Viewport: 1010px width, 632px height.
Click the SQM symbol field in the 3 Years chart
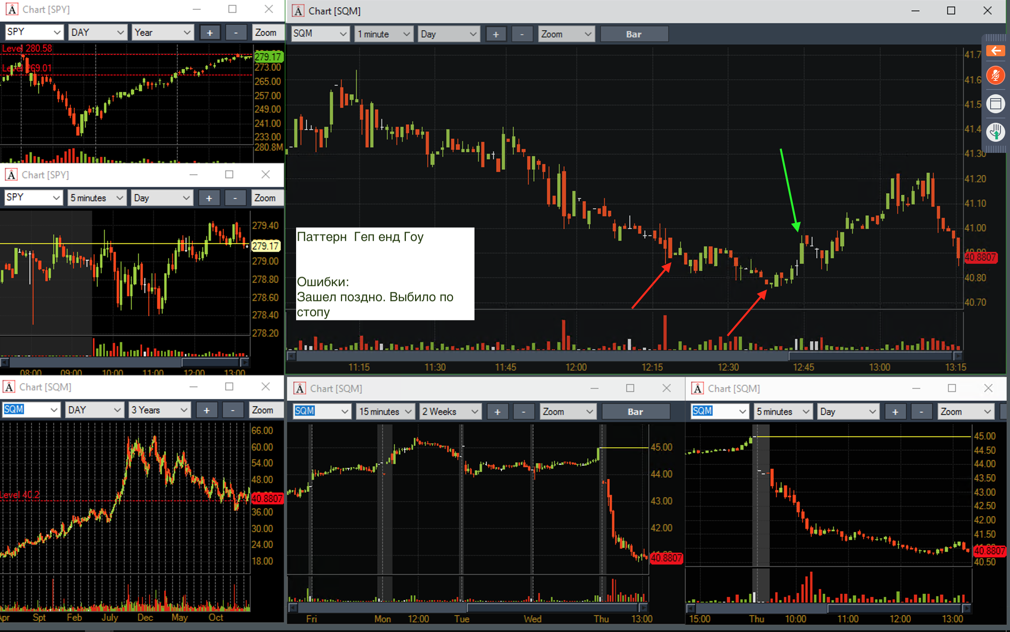coord(31,411)
